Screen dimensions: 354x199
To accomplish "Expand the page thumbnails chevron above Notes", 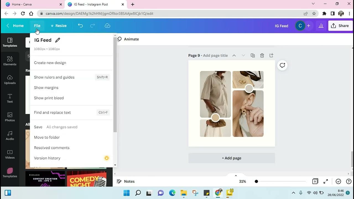I will pyautogui.click(x=236, y=176).
